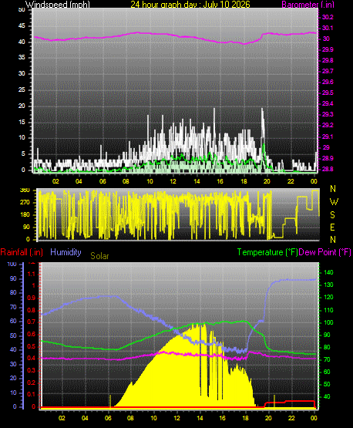Viewport: 353px width, 428px height.
Task: Click the '0.9' value on the rainfall axis
Action: tap(32, 298)
